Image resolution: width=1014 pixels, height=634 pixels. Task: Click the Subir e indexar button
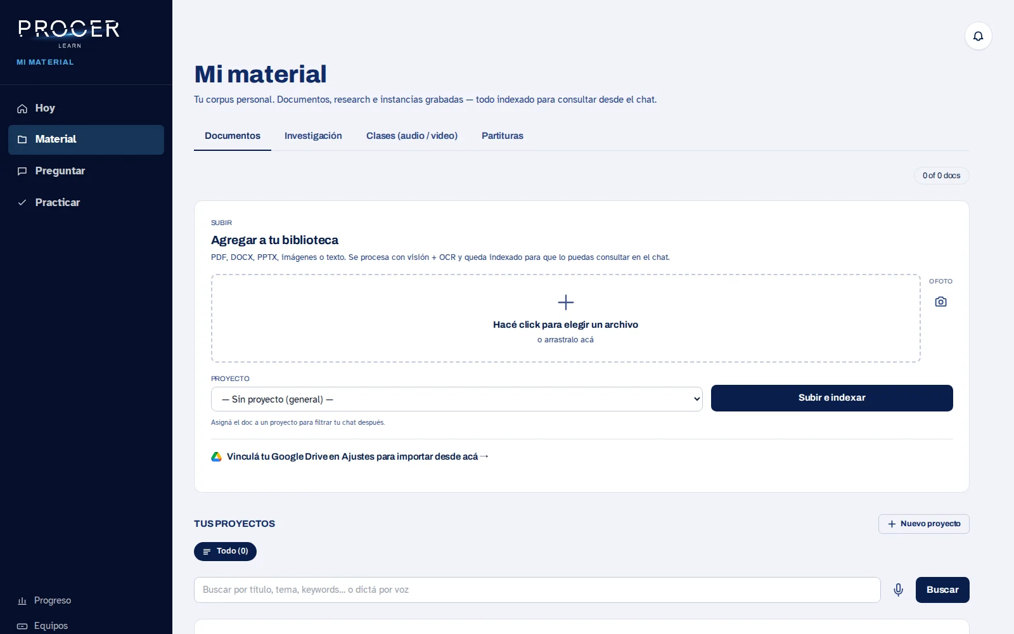(x=831, y=398)
